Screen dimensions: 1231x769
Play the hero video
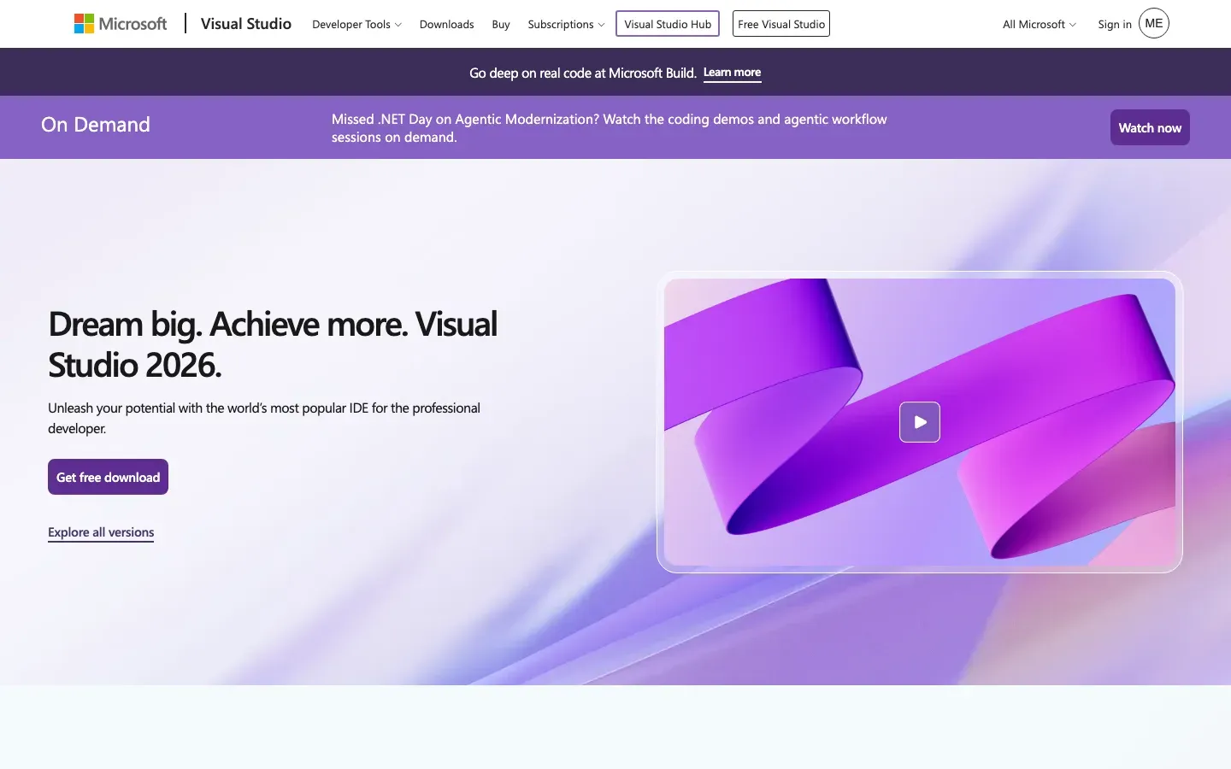point(920,422)
